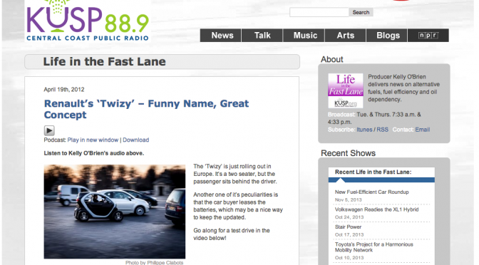Open Volkswagen Readies the XL1 Hybrid
This screenshot has height=265, width=479.
coord(376,209)
